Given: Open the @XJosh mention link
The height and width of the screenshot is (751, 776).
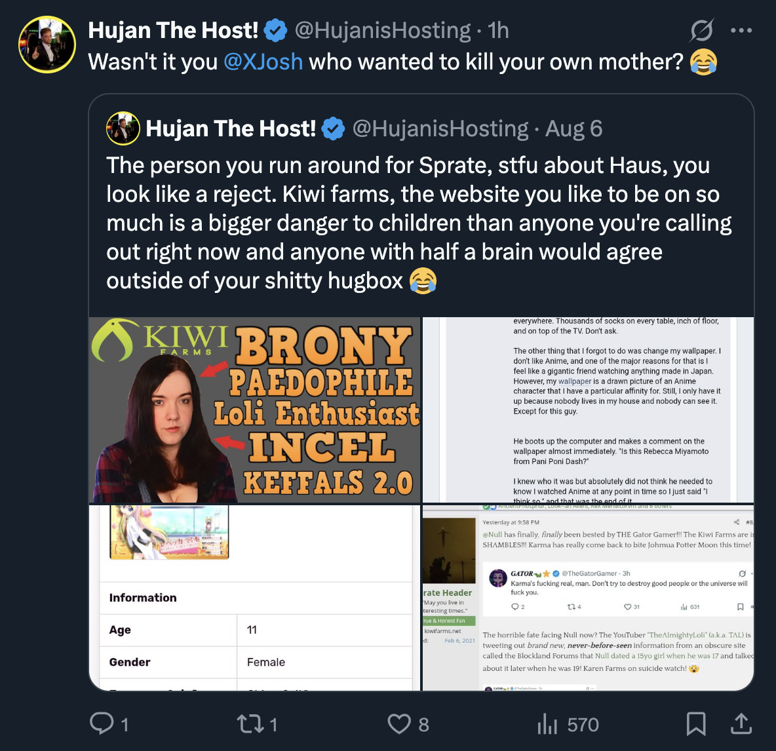Looking at the screenshot, I should click(263, 62).
